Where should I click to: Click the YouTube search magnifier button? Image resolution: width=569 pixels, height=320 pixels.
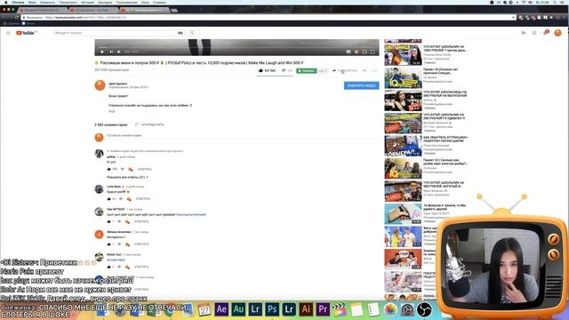click(192, 33)
